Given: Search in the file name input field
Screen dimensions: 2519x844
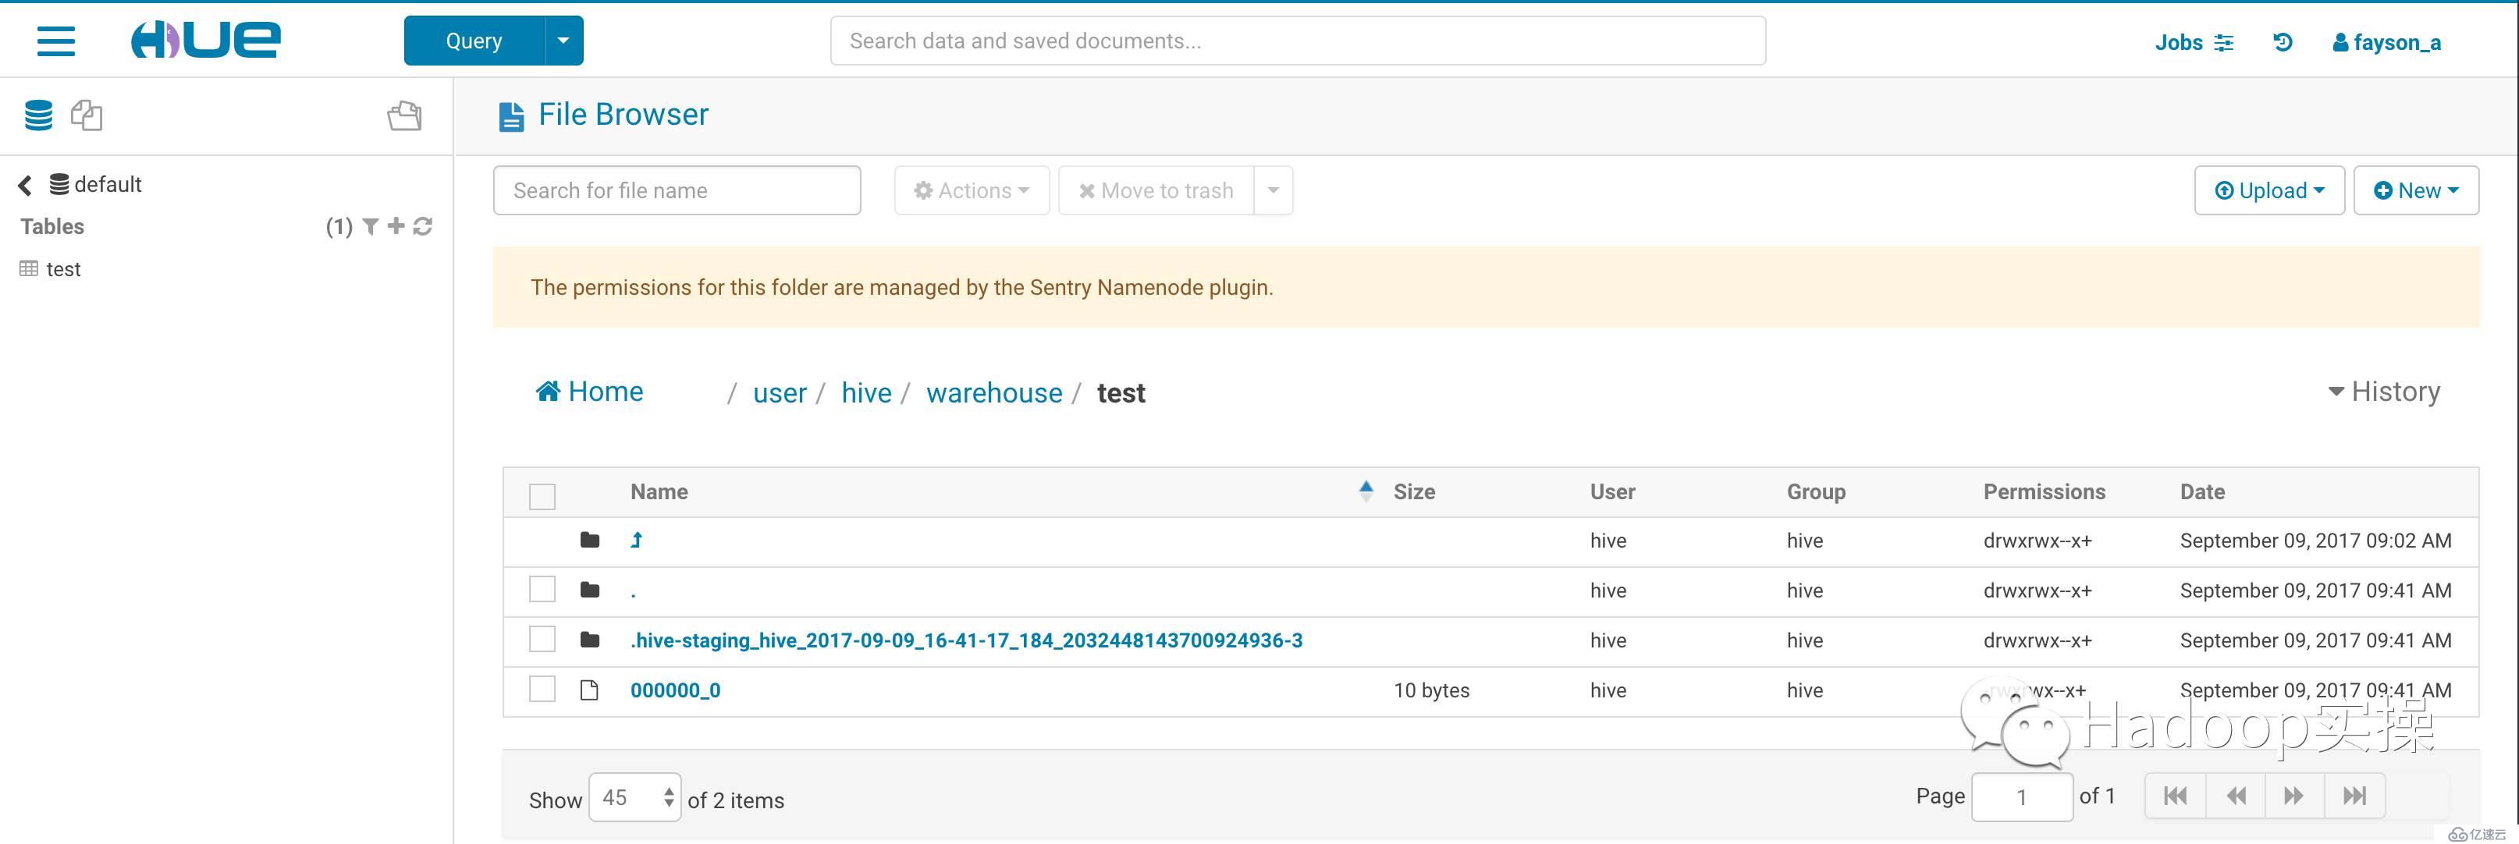Looking at the screenshot, I should coord(677,191).
